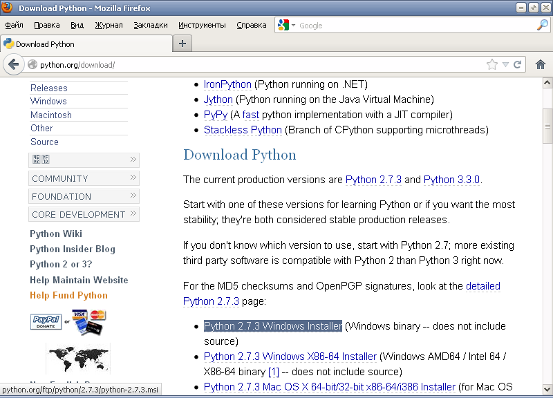Open the Справка menu
Image resolution: width=553 pixels, height=398 pixels.
click(252, 25)
